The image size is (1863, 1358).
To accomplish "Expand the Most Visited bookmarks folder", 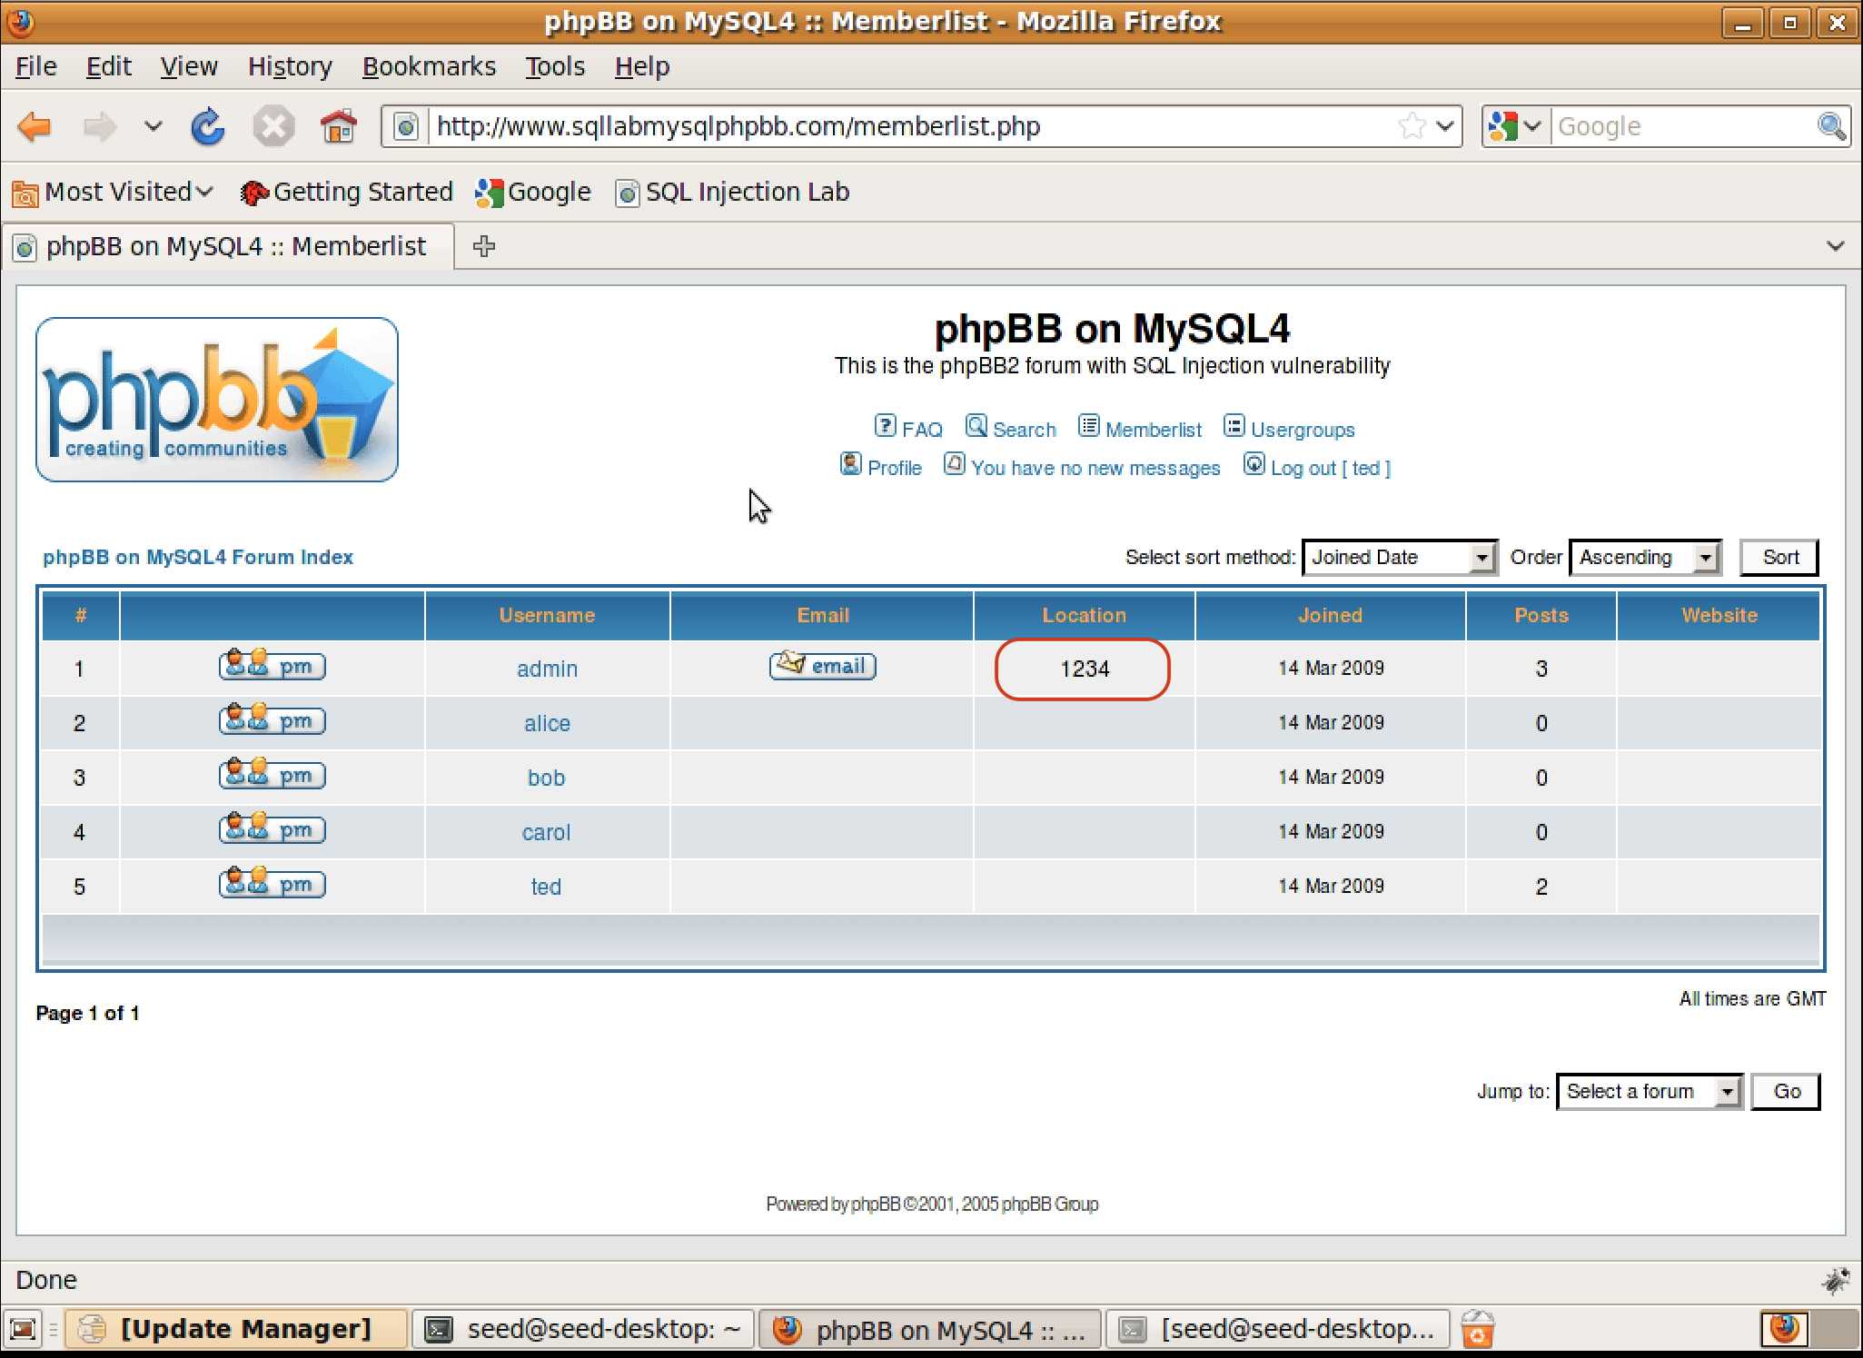I will pos(113,192).
